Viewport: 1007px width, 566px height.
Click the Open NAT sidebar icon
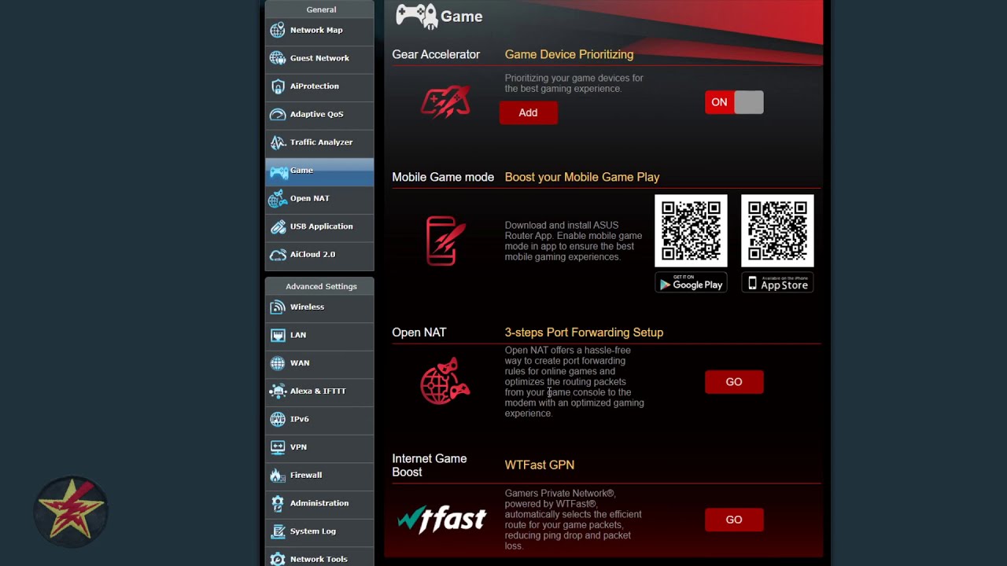(278, 199)
